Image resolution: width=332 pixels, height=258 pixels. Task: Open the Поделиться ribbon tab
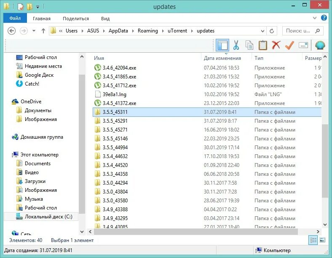(x=76, y=19)
